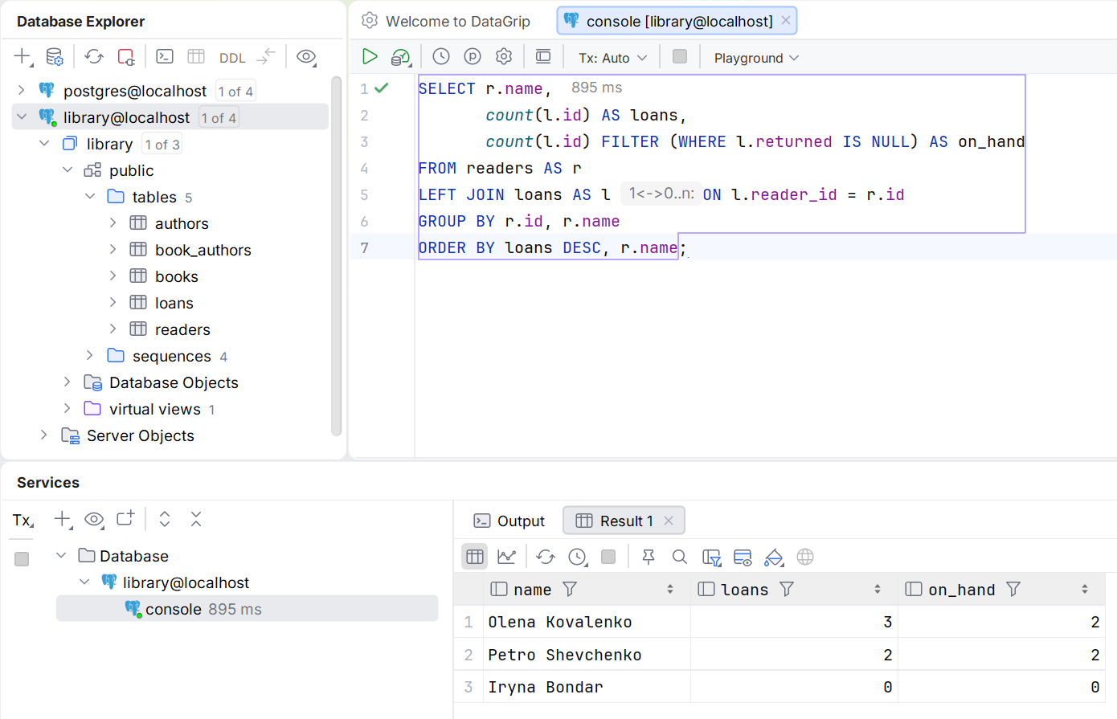Image resolution: width=1117 pixels, height=719 pixels.
Task: Expand the sequences folder
Action: tap(90, 355)
